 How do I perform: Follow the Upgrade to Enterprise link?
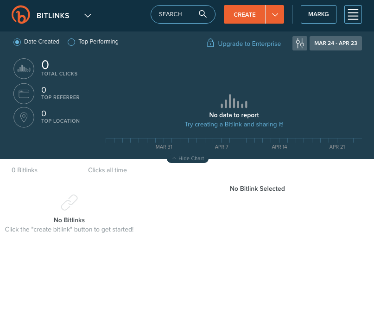pos(249,44)
